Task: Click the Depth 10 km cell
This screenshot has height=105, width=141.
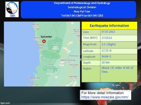Action: (119, 63)
